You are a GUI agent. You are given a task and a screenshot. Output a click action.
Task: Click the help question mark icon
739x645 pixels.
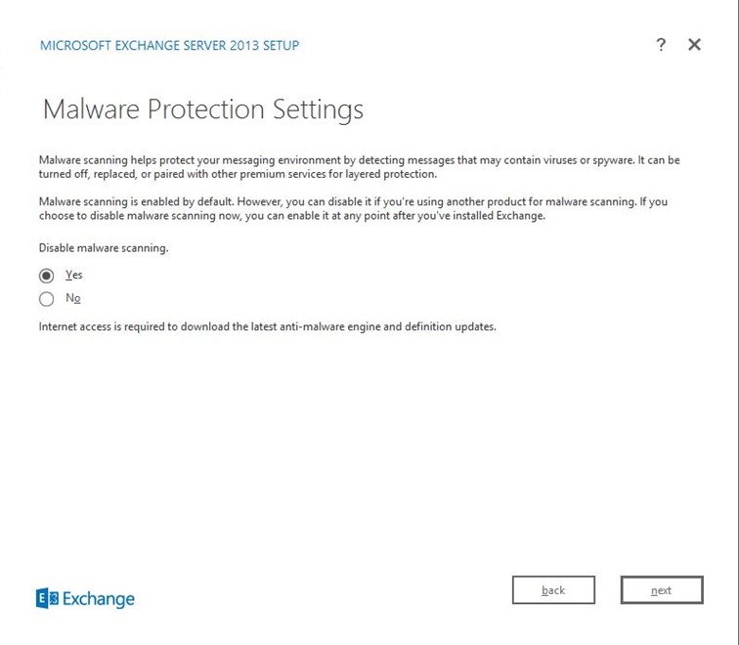tap(661, 45)
